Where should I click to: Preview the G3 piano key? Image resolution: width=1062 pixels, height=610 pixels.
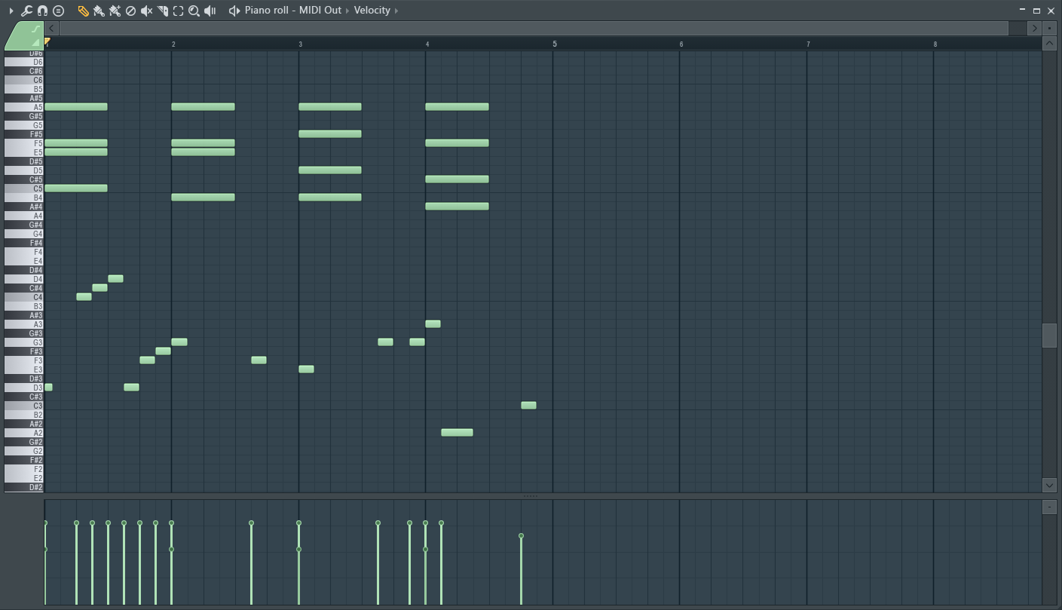pyautogui.click(x=24, y=342)
